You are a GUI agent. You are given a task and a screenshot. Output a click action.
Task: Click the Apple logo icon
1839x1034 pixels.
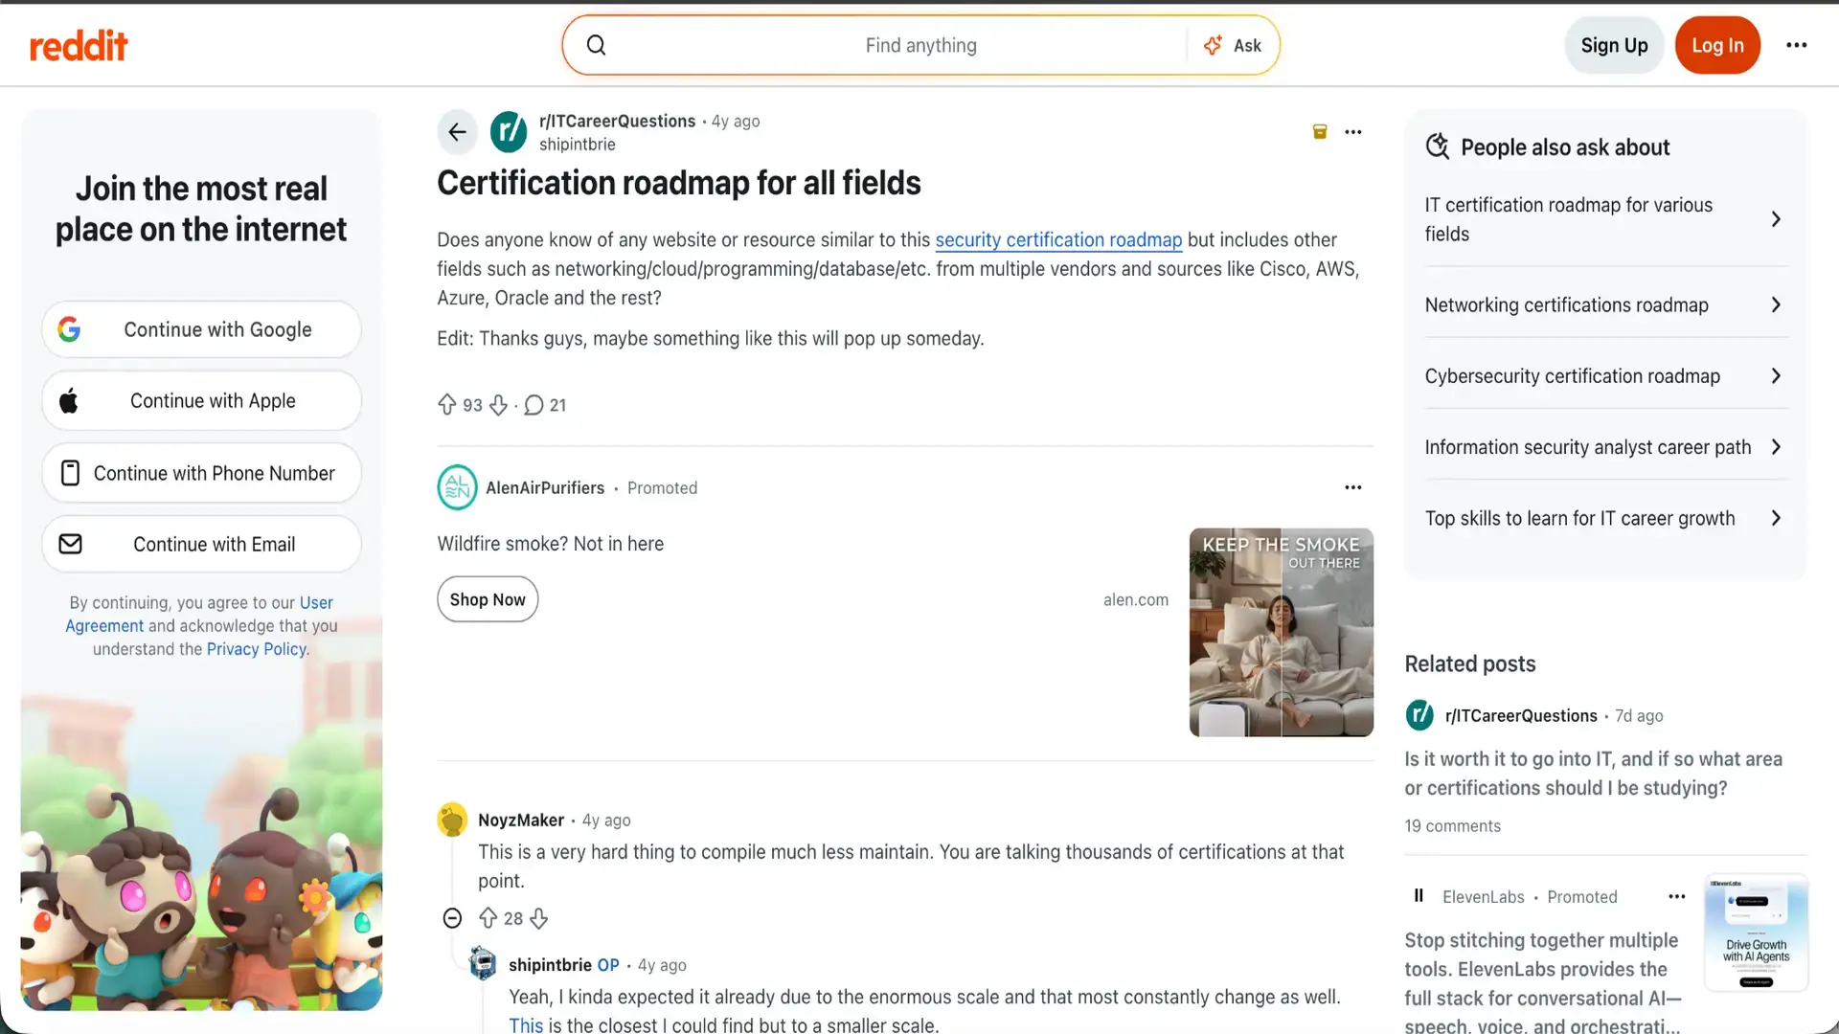coord(69,401)
